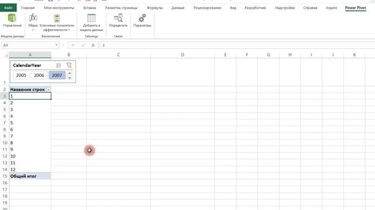Select column H header
The height and width of the screenshot is (210, 375).
tap(290, 55)
